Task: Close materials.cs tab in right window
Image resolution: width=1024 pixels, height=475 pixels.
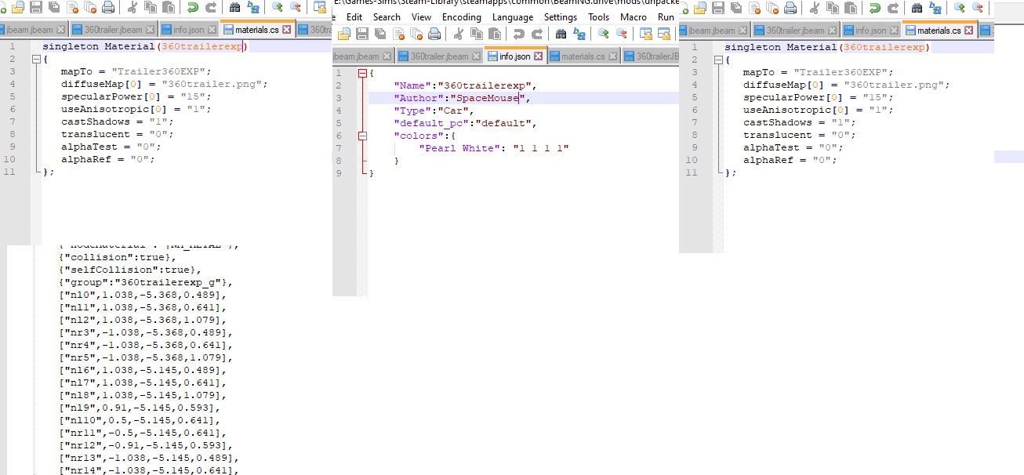Action: point(969,31)
